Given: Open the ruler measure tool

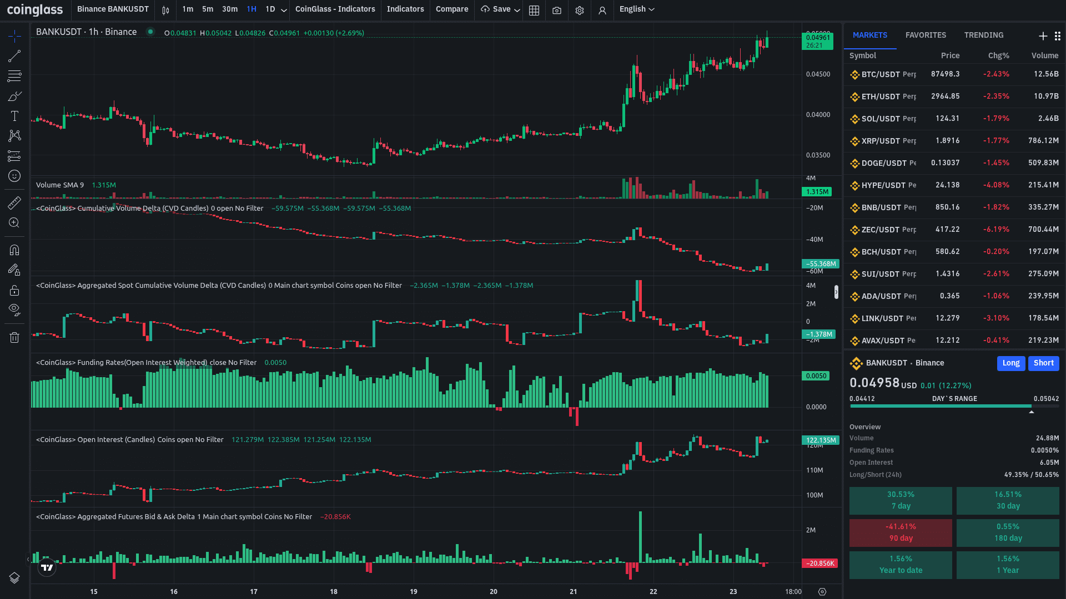Looking at the screenshot, I should point(14,202).
